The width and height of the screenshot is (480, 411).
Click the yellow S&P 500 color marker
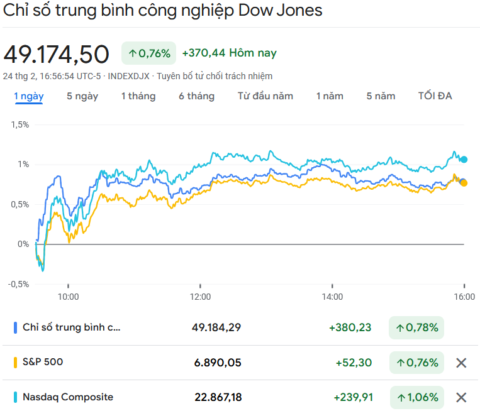coord(15,363)
